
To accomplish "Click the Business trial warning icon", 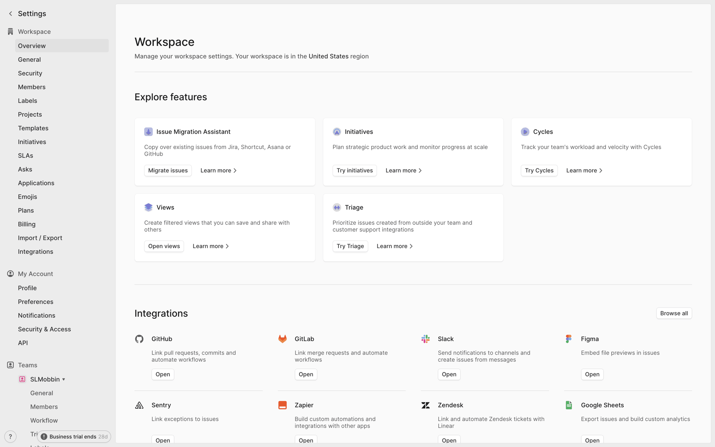I will click(44, 437).
